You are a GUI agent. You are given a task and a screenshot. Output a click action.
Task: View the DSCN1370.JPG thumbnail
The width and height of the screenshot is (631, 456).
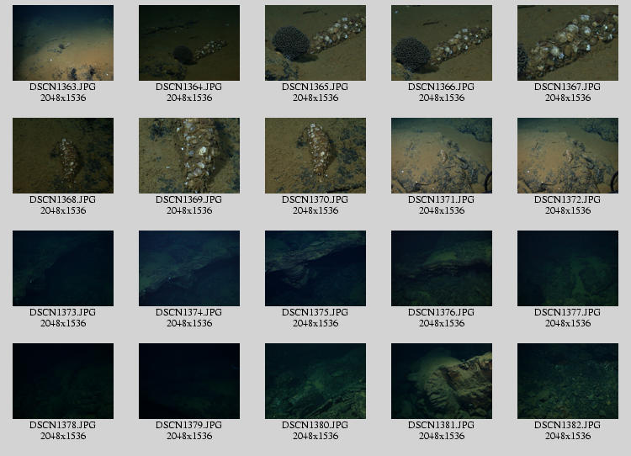click(315, 156)
